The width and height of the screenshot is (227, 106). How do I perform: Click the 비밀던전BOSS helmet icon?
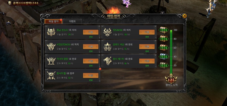(51, 47)
